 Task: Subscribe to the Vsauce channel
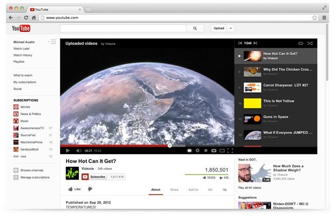94,176
